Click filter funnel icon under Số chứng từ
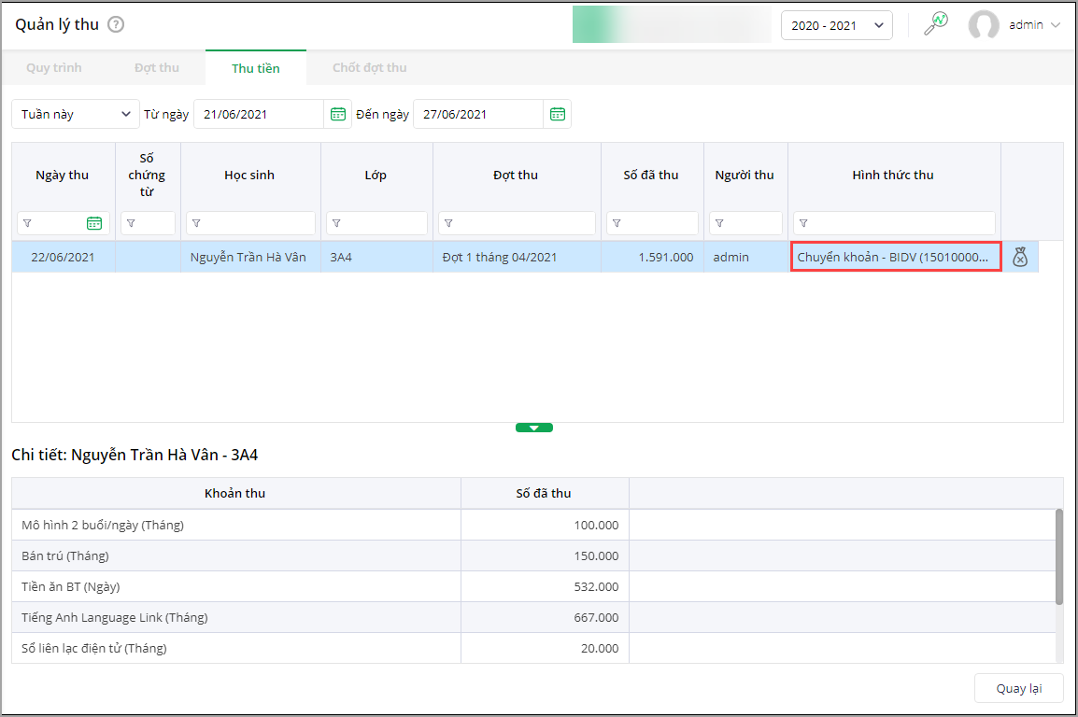The image size is (1078, 717). tap(131, 223)
